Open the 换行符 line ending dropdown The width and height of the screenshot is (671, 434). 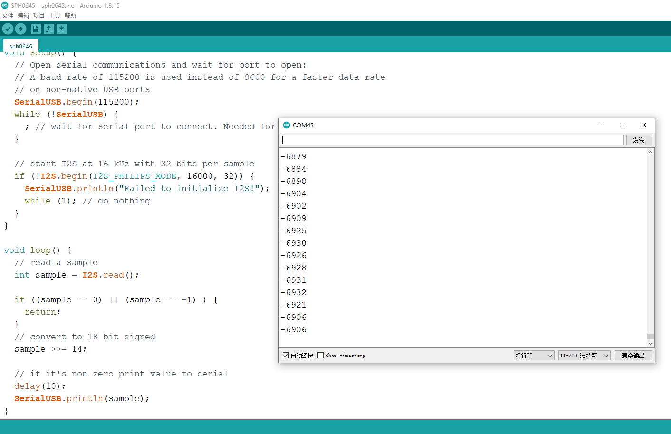[x=534, y=356]
